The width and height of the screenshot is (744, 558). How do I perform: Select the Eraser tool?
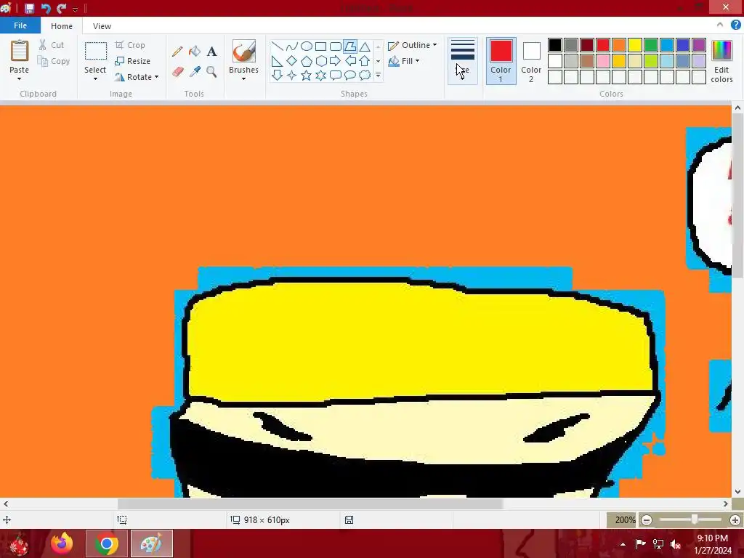click(177, 72)
